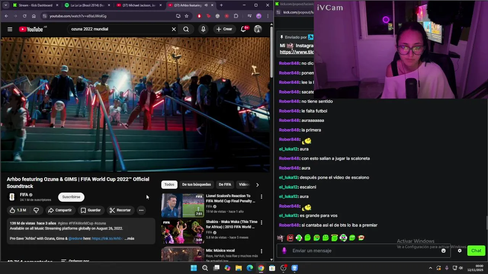The width and height of the screenshot is (488, 274).
Task: Open the YouTube account avatar menu
Action: [258, 29]
